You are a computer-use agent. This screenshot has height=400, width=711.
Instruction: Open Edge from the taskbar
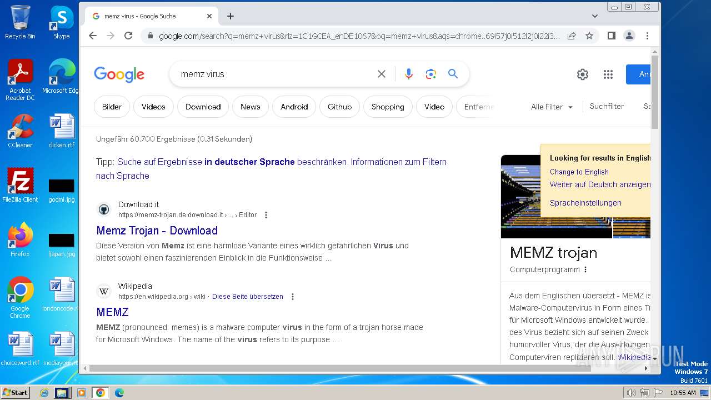[119, 393]
